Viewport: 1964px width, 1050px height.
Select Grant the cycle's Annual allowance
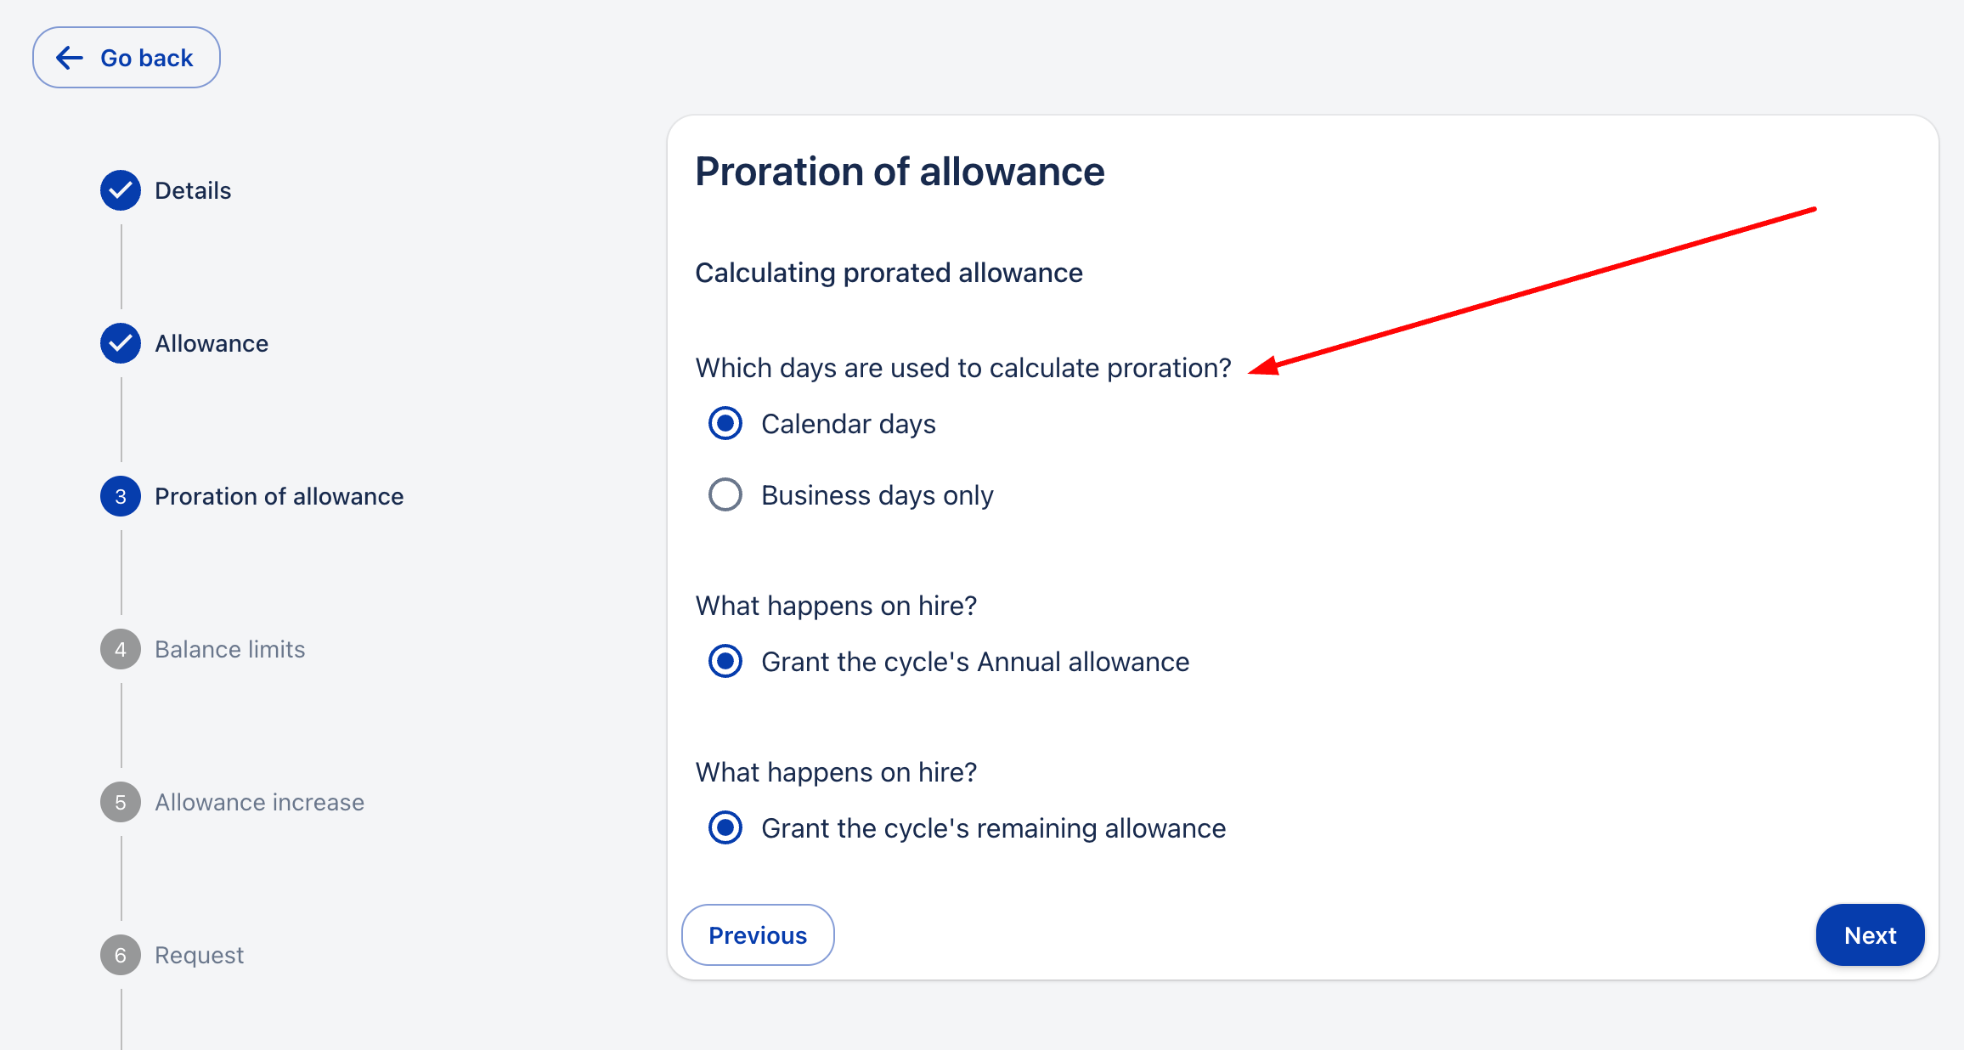click(x=725, y=661)
